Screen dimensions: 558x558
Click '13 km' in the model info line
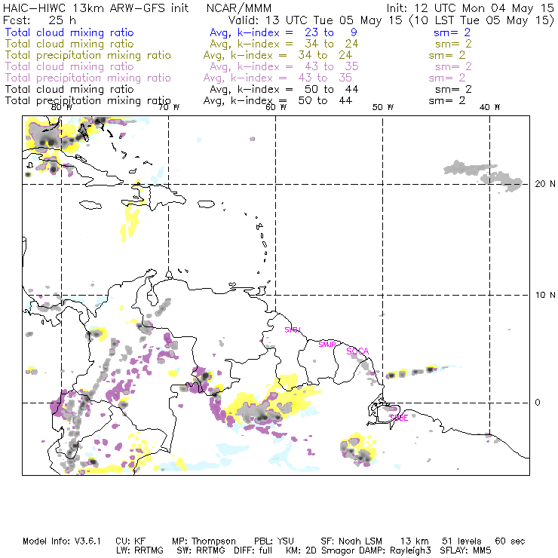(x=415, y=541)
